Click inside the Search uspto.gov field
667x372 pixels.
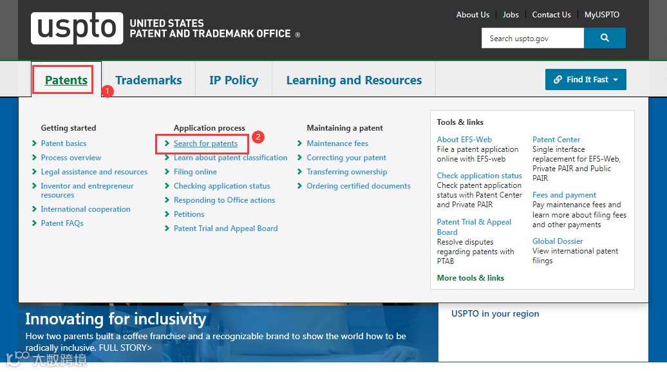pos(532,38)
